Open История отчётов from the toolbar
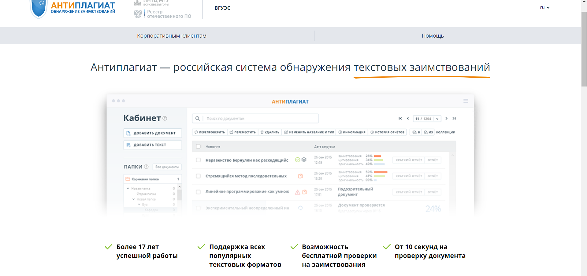Image resolution: width=587 pixels, height=276 pixels. [x=387, y=132]
